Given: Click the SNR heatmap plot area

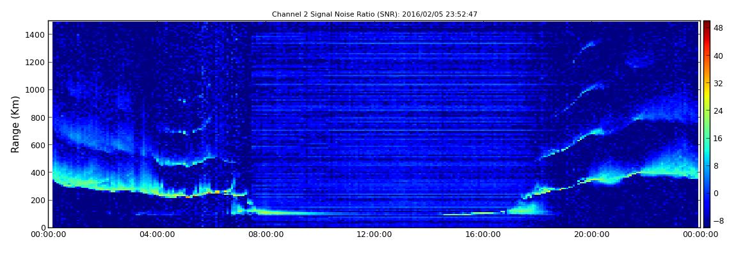Looking at the screenshot, I should (x=374, y=124).
